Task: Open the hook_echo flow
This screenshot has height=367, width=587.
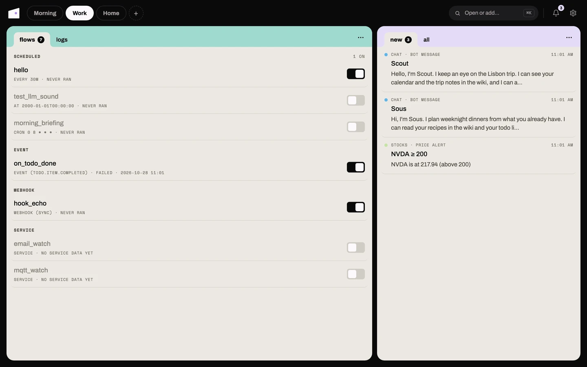Action: (x=30, y=203)
